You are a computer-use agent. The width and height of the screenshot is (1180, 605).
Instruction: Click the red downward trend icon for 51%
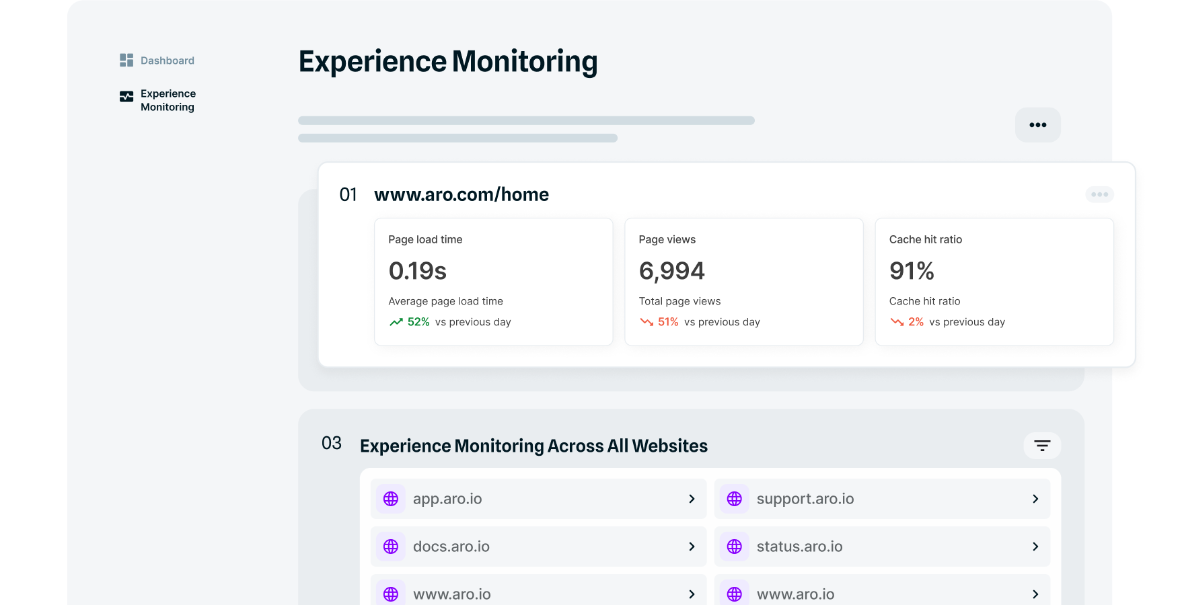click(647, 322)
